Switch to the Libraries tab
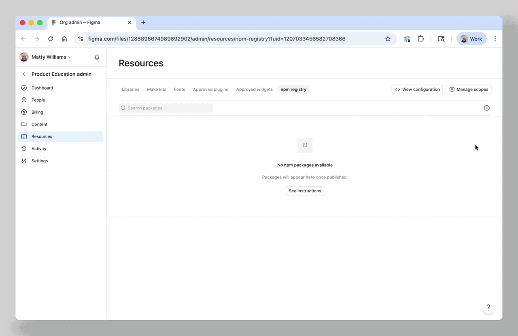Viewport: 518px width, 336px height. pos(130,89)
